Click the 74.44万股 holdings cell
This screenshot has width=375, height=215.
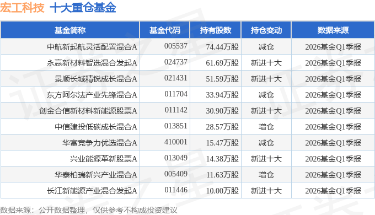(x=222, y=47)
